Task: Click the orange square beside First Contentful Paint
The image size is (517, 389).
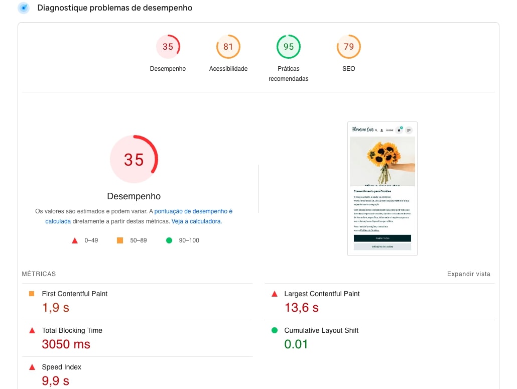Action: coord(32,294)
